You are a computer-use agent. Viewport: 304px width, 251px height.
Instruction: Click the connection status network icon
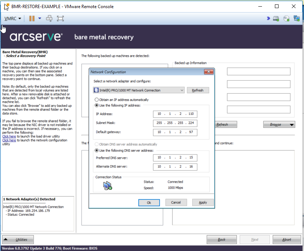tap(108, 186)
